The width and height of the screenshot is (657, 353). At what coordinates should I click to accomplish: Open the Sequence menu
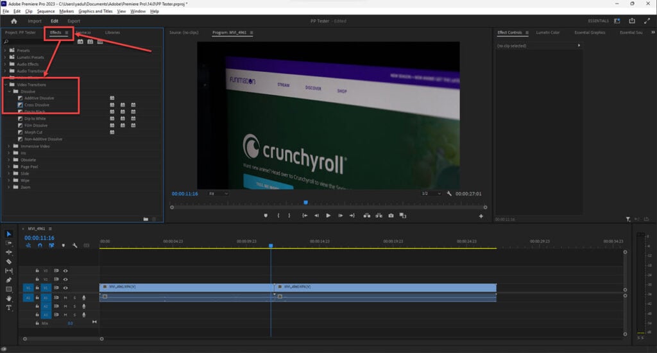[x=46, y=12]
